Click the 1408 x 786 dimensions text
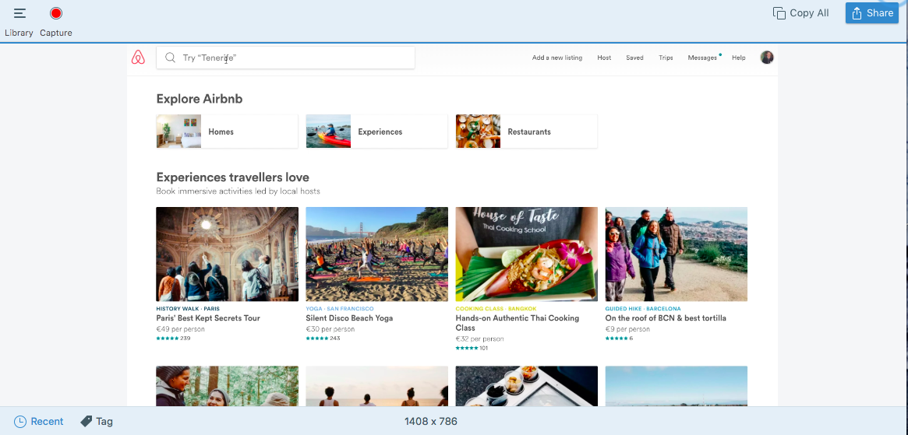 pos(431,422)
